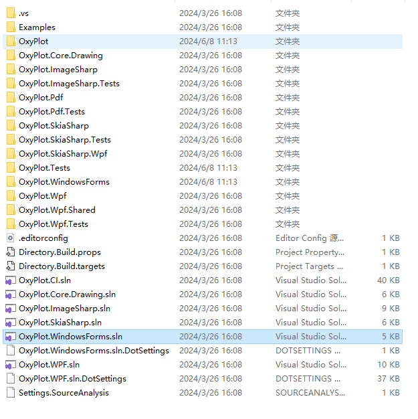Click the OxyPlot.Core.Drawing folder icon

(11, 56)
